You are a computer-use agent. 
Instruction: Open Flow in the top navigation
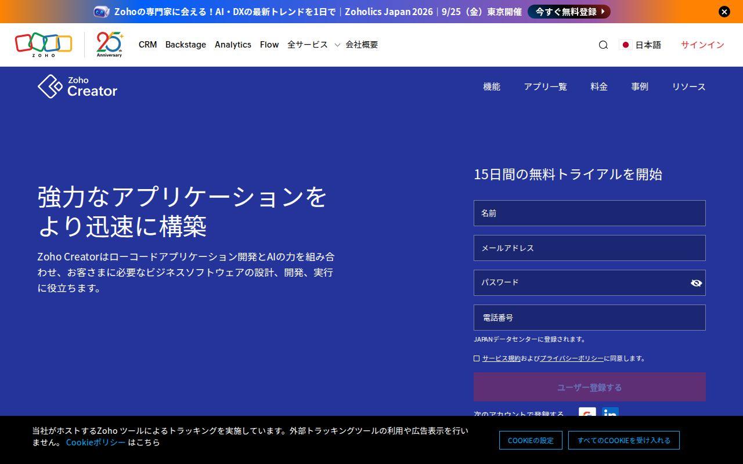269,45
